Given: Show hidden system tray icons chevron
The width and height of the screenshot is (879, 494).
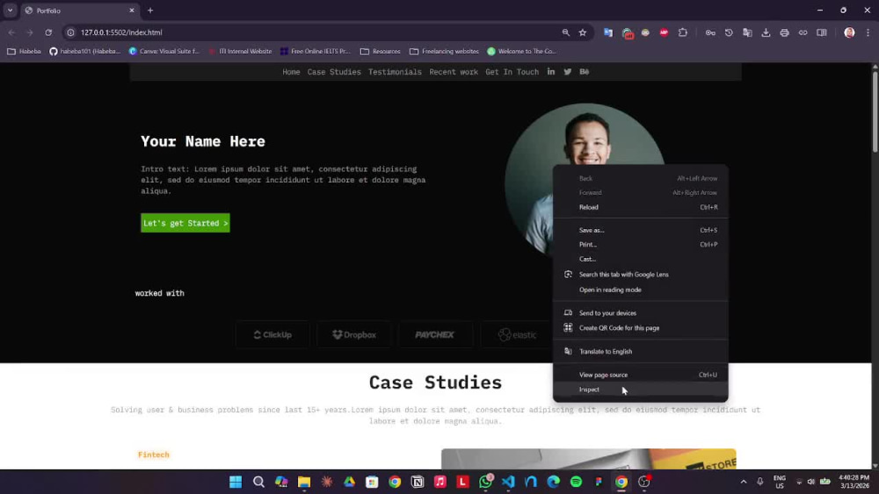Looking at the screenshot, I should point(744,482).
